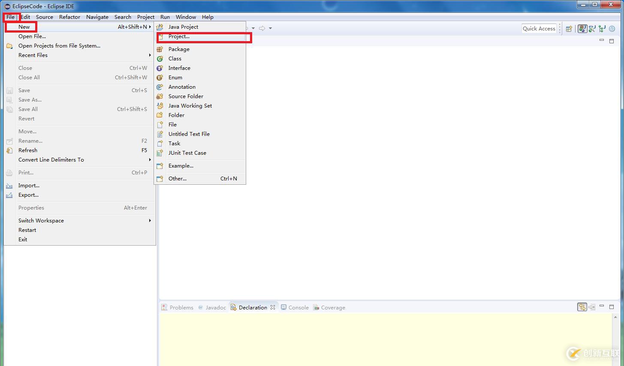Click the Source Folder icon
This screenshot has width=624, height=366.
click(x=160, y=96)
